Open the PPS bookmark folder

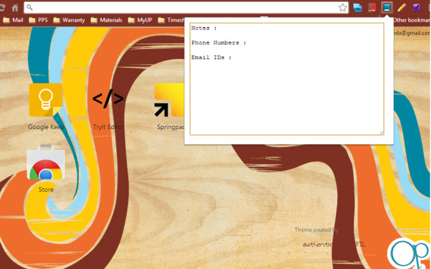(38, 20)
